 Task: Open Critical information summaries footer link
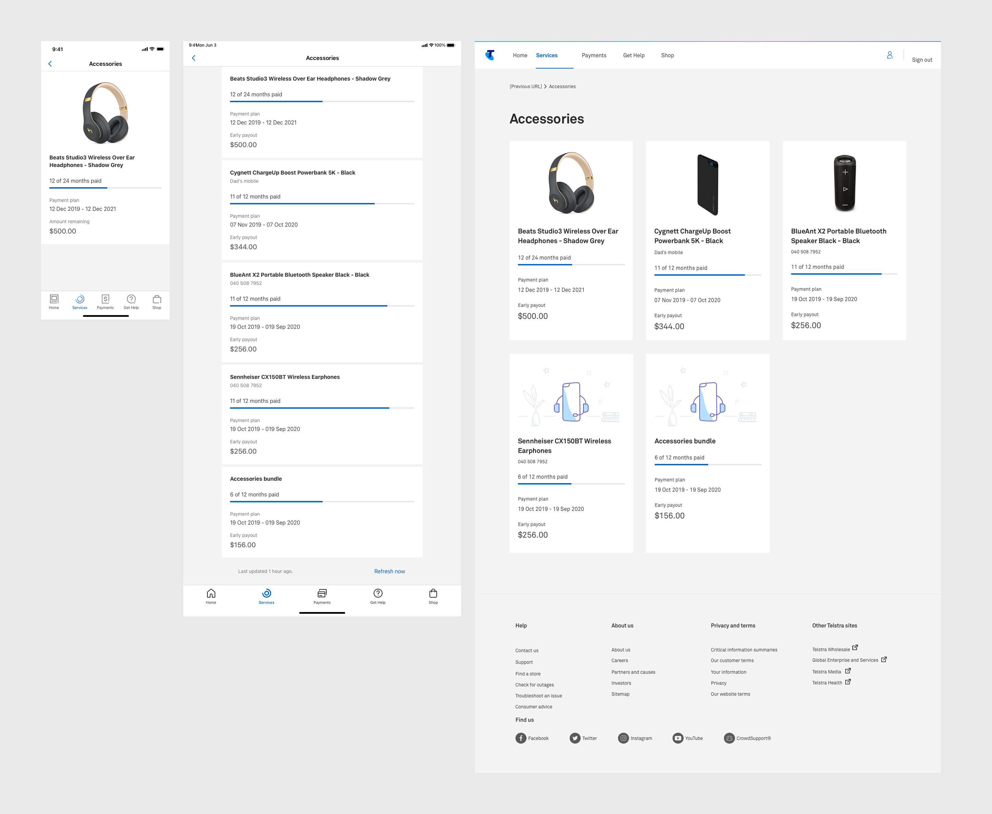pyautogui.click(x=743, y=649)
